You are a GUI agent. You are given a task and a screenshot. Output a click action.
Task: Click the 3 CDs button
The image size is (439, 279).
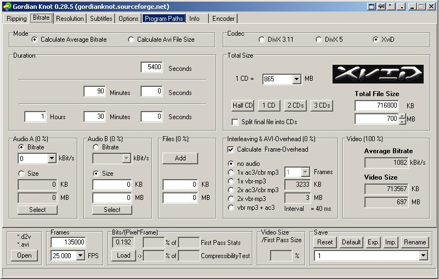[x=322, y=105]
